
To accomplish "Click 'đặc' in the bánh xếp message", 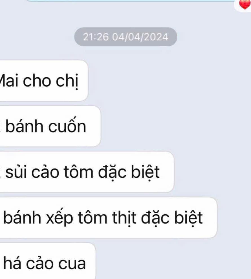I will click(155, 218).
